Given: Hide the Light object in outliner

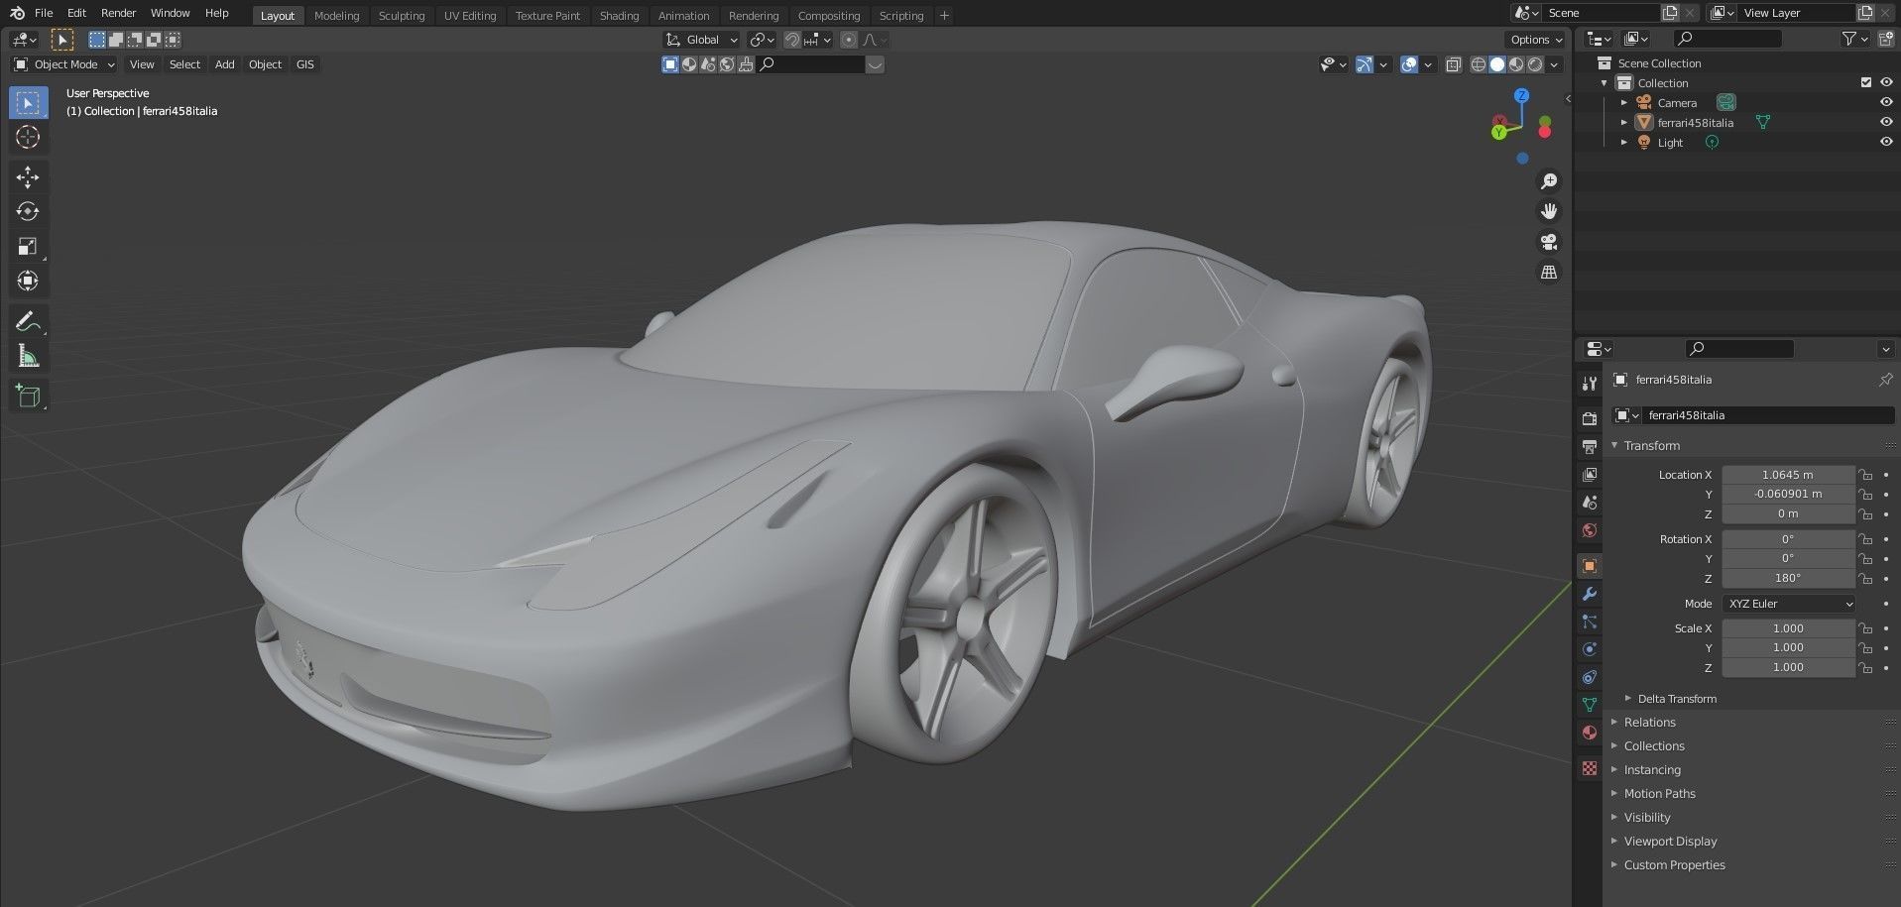Looking at the screenshot, I should click(x=1886, y=142).
